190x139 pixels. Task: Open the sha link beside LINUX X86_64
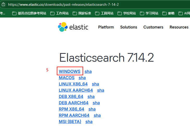tap(95, 84)
